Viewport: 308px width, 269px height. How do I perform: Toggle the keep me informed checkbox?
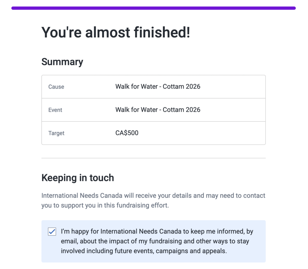tap(52, 232)
